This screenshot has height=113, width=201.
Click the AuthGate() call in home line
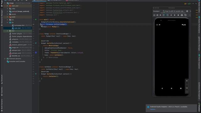(59, 55)
